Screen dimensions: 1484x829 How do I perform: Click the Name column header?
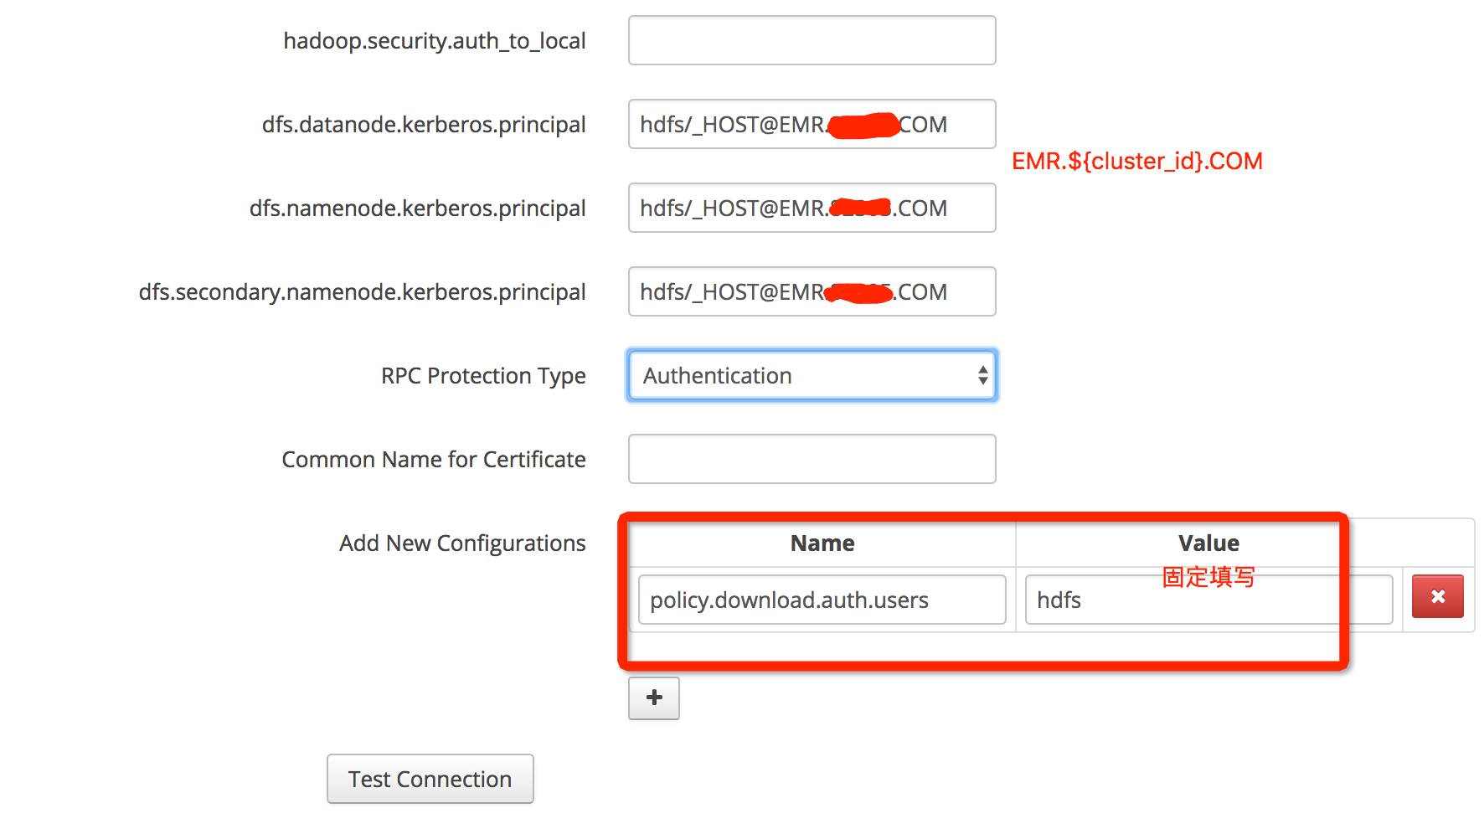click(x=822, y=543)
